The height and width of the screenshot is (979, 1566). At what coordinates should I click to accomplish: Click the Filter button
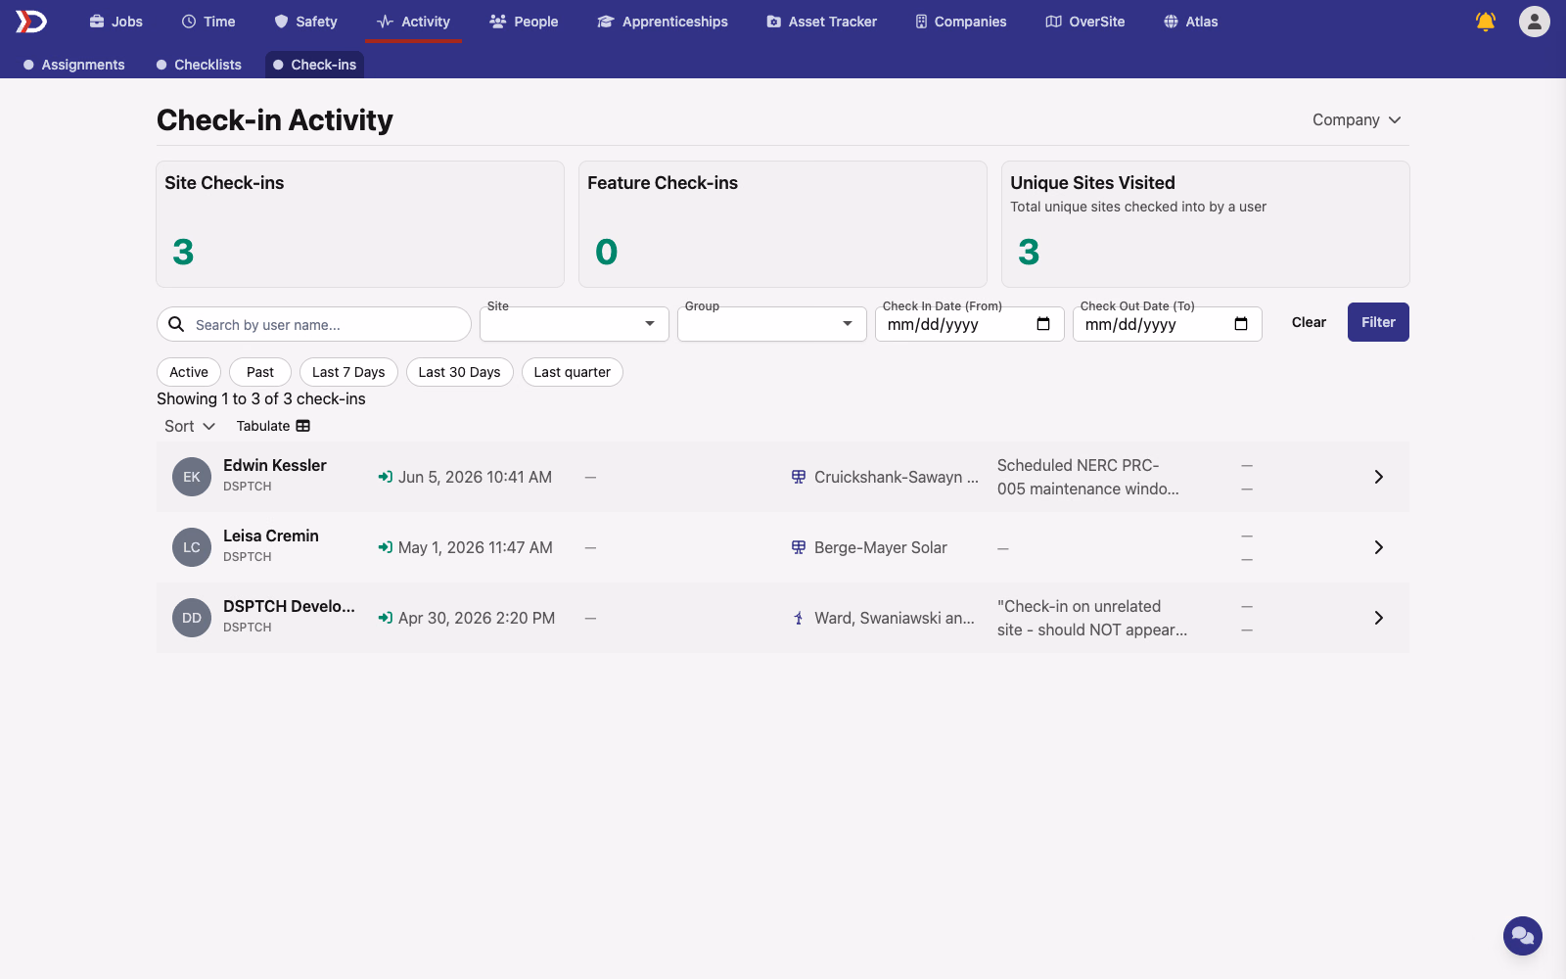1378,322
